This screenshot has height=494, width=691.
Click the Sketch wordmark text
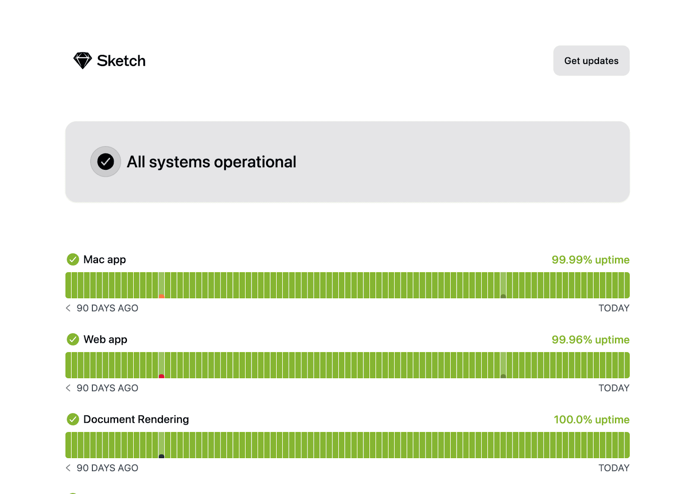pyautogui.click(x=121, y=61)
